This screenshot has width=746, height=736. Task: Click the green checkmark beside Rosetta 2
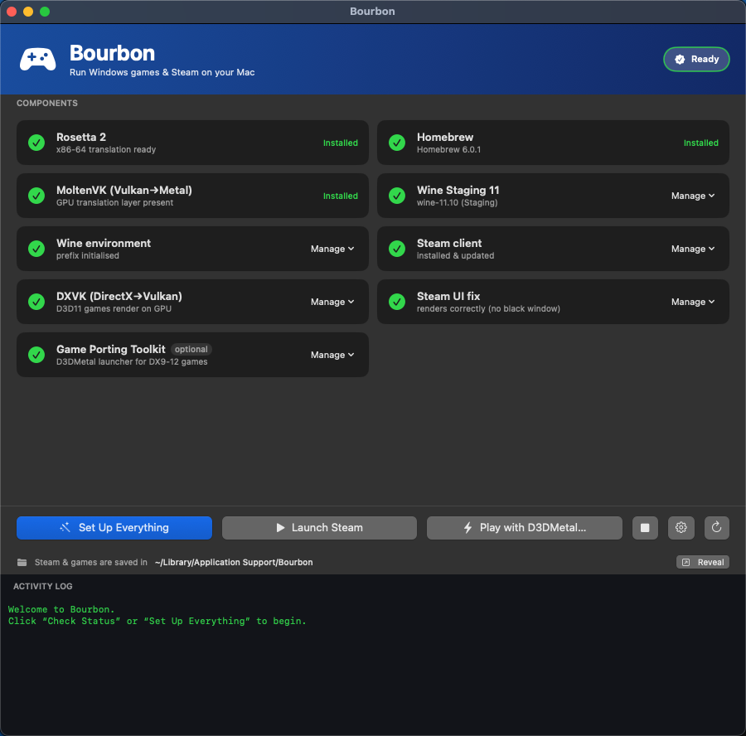coord(36,143)
